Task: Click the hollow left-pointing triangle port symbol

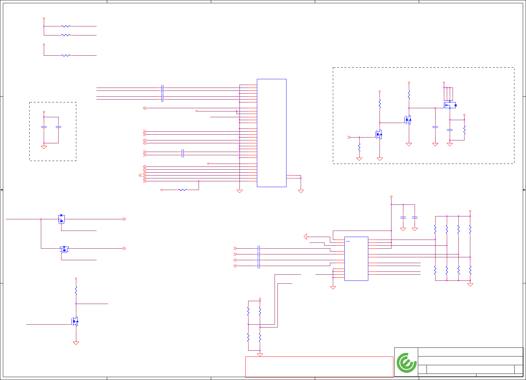Action: 305,237
